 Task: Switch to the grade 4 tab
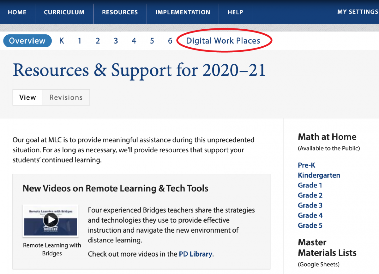pos(134,41)
